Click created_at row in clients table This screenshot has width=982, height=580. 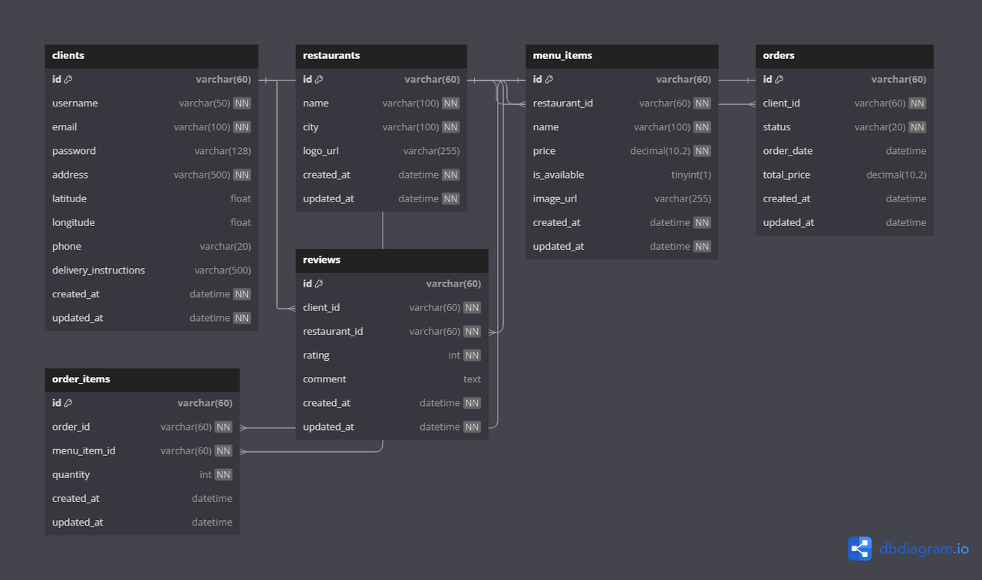151,294
